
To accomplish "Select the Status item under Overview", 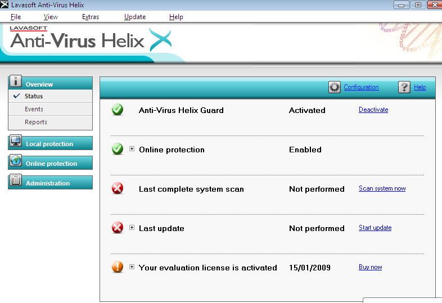I will tap(50, 96).
